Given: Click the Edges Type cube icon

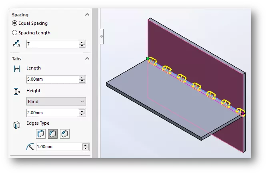Looking at the screenshot, I should [17, 125].
